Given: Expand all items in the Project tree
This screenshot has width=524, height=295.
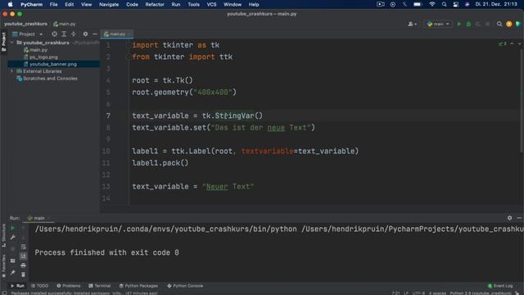Looking at the screenshot, I should click(x=64, y=34).
